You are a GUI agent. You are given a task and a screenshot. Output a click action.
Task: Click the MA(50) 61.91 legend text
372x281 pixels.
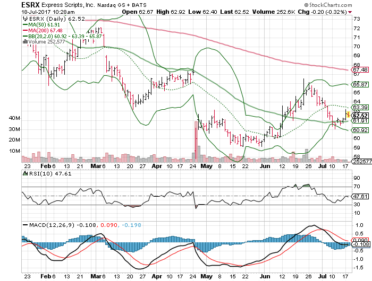point(44,24)
